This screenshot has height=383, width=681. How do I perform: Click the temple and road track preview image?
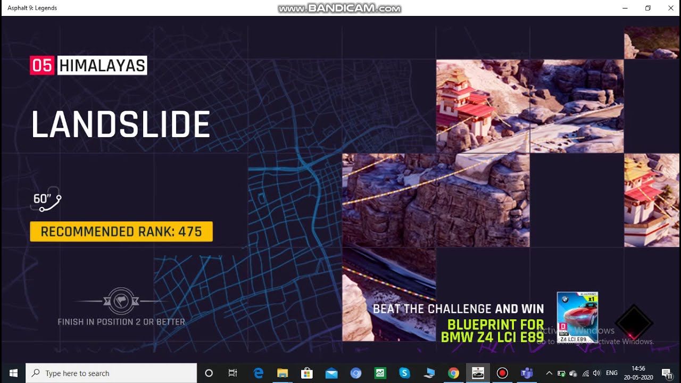click(530, 106)
